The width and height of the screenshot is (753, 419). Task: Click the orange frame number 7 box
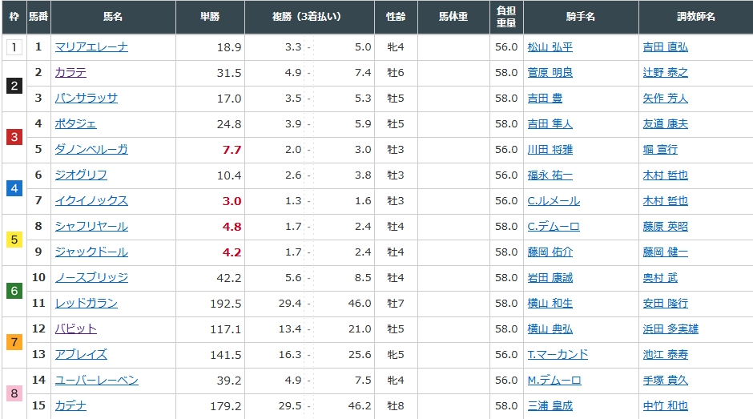click(x=14, y=342)
